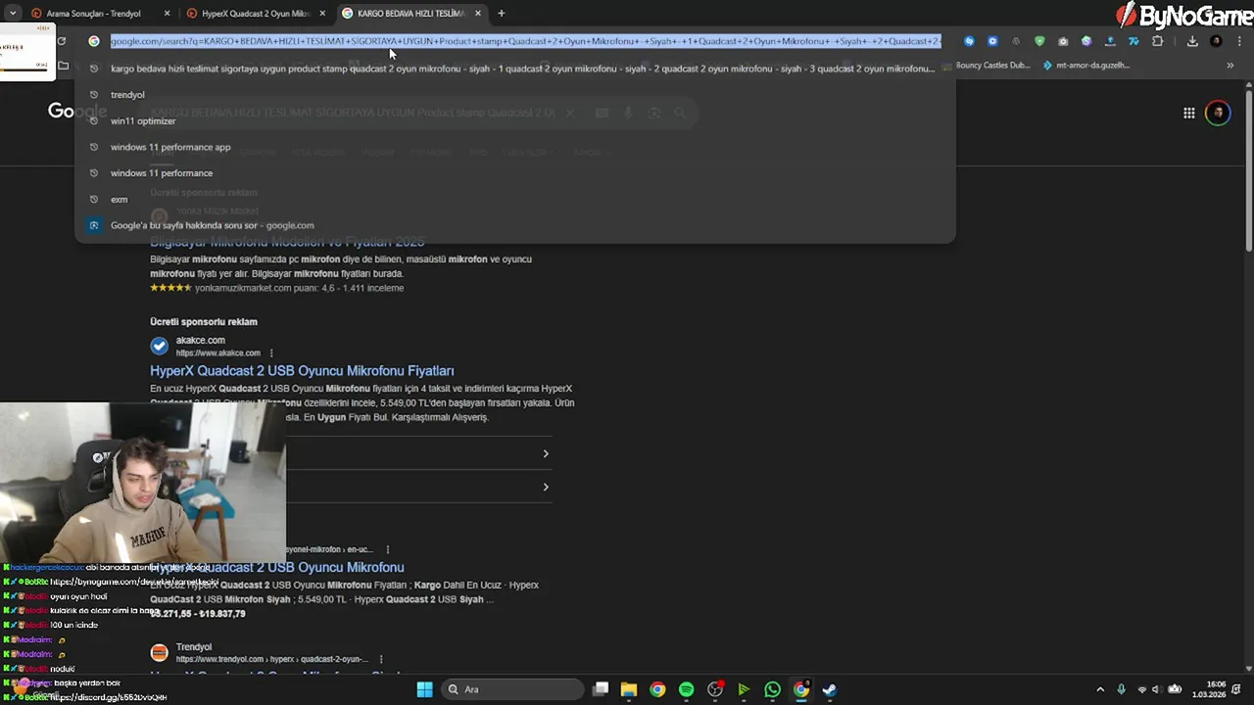Image resolution: width=1254 pixels, height=705 pixels.
Task: Open the Trendyol result site name
Action: click(x=193, y=647)
